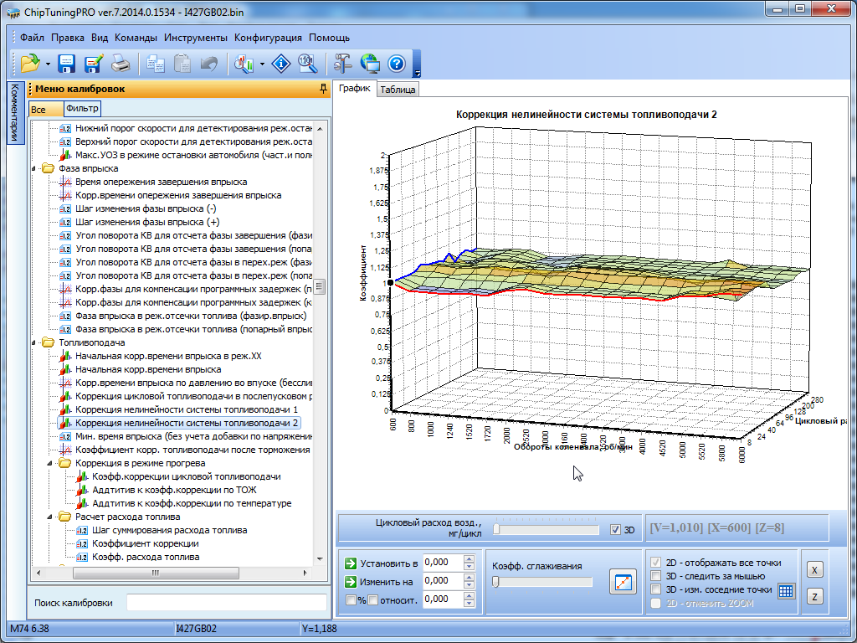The height and width of the screenshot is (643, 857).
Task: Pin the Меню калибровок panel
Action: pos(324,89)
